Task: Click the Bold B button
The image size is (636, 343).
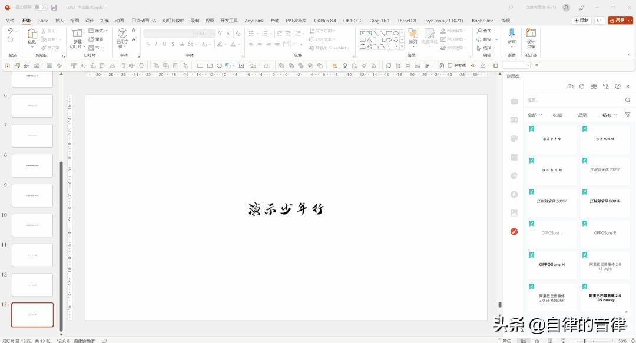Action: 148,44
